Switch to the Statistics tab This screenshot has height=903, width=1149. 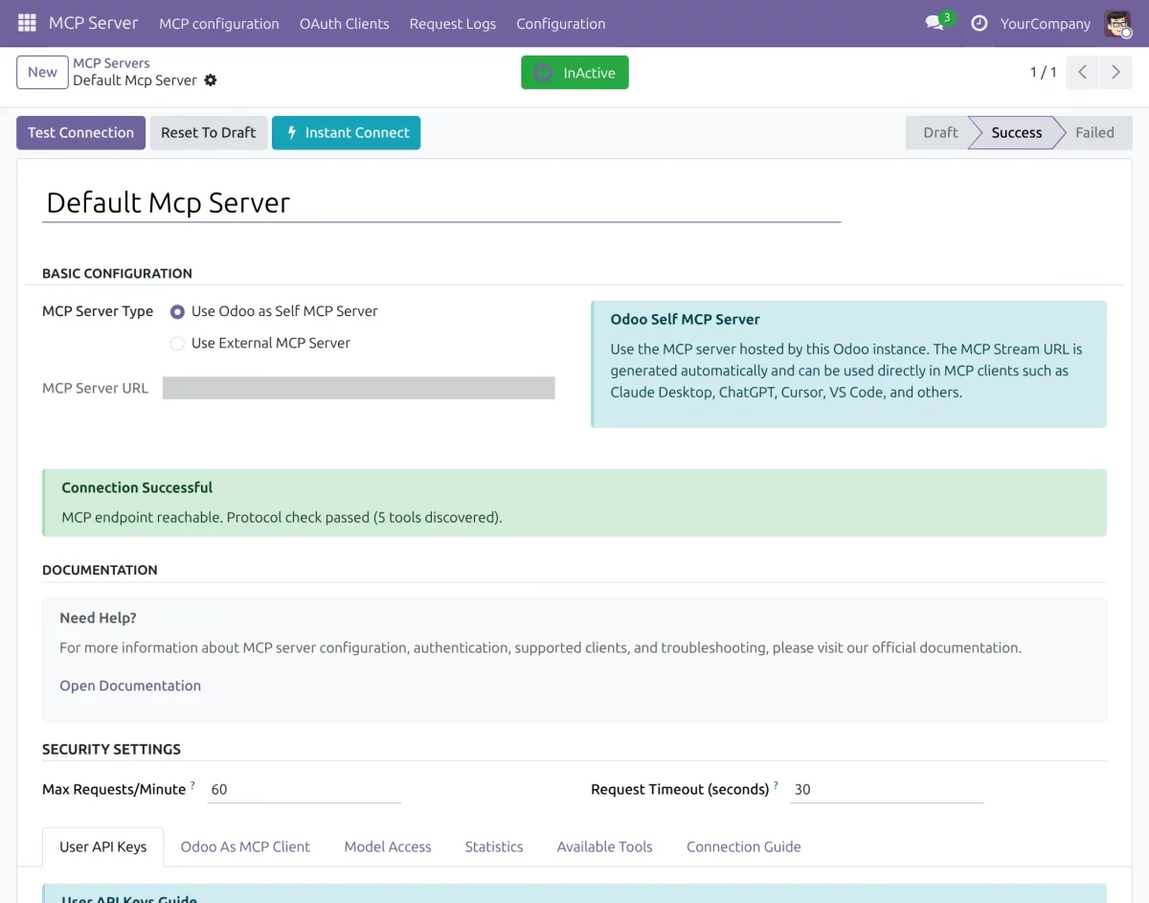tap(494, 847)
